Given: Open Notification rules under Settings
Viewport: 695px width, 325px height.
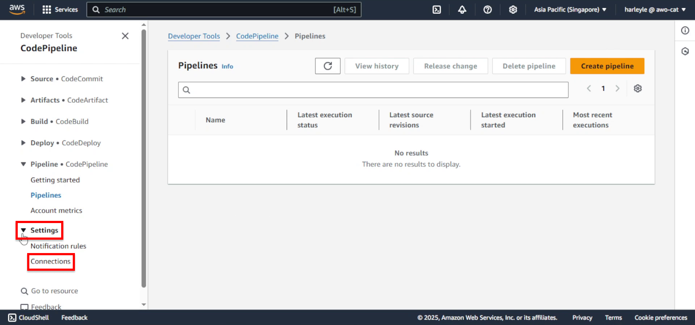Looking at the screenshot, I should tap(58, 246).
